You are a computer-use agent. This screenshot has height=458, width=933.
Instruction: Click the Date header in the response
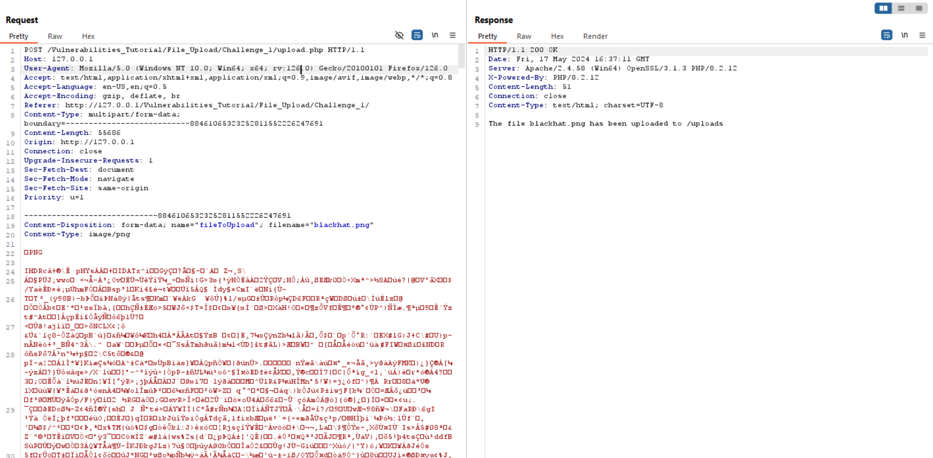[569, 59]
